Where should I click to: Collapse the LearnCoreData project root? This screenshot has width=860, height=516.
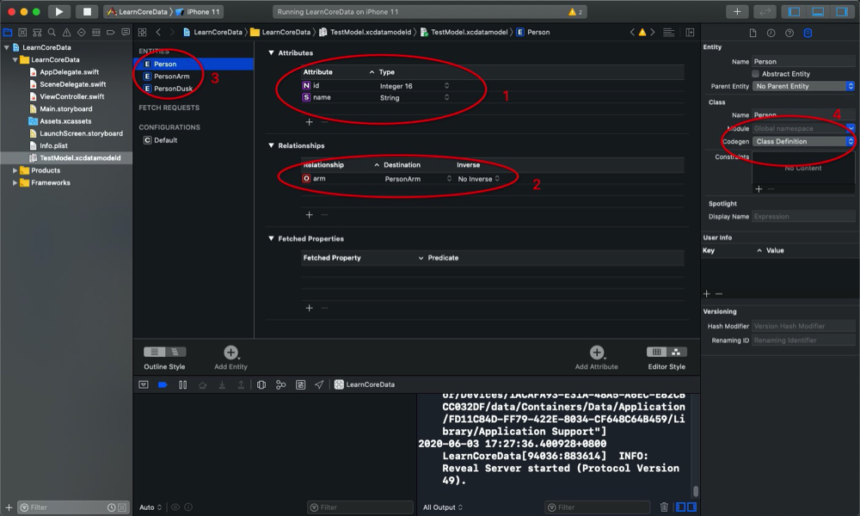pos(7,47)
